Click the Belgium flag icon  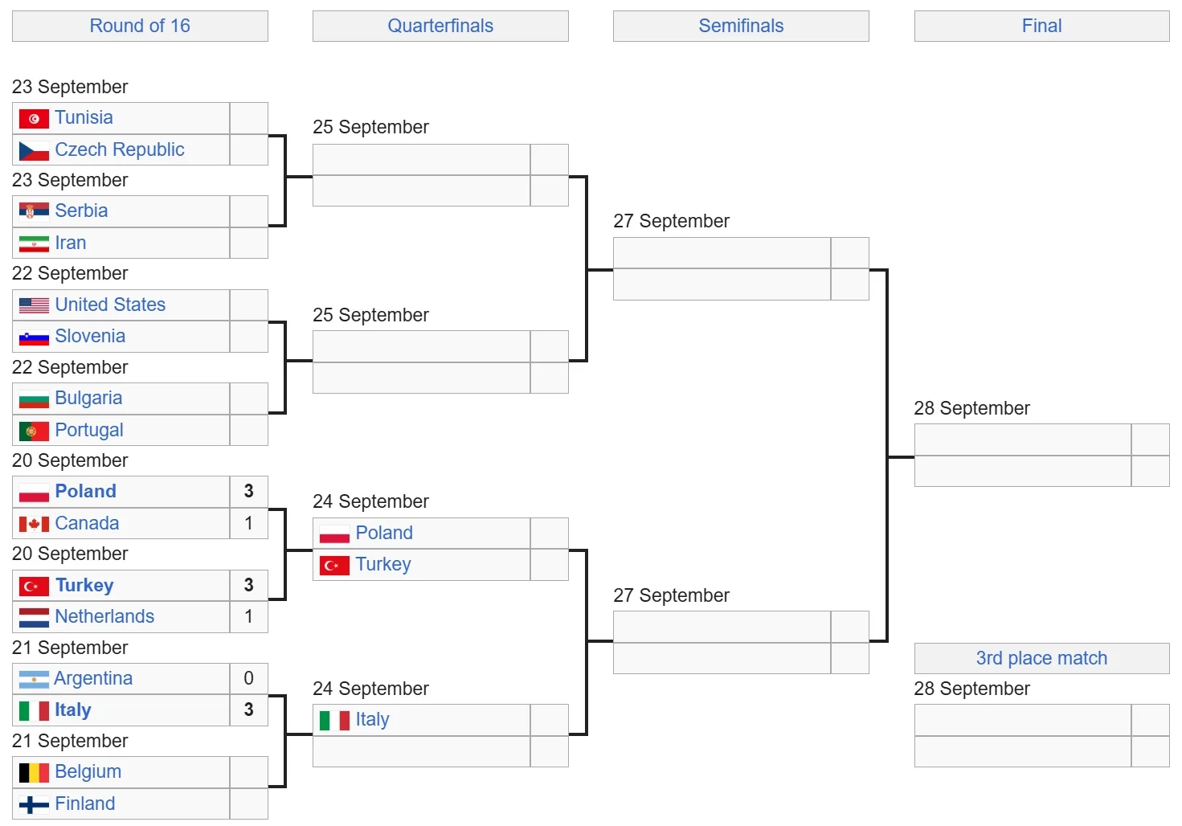pyautogui.click(x=34, y=773)
